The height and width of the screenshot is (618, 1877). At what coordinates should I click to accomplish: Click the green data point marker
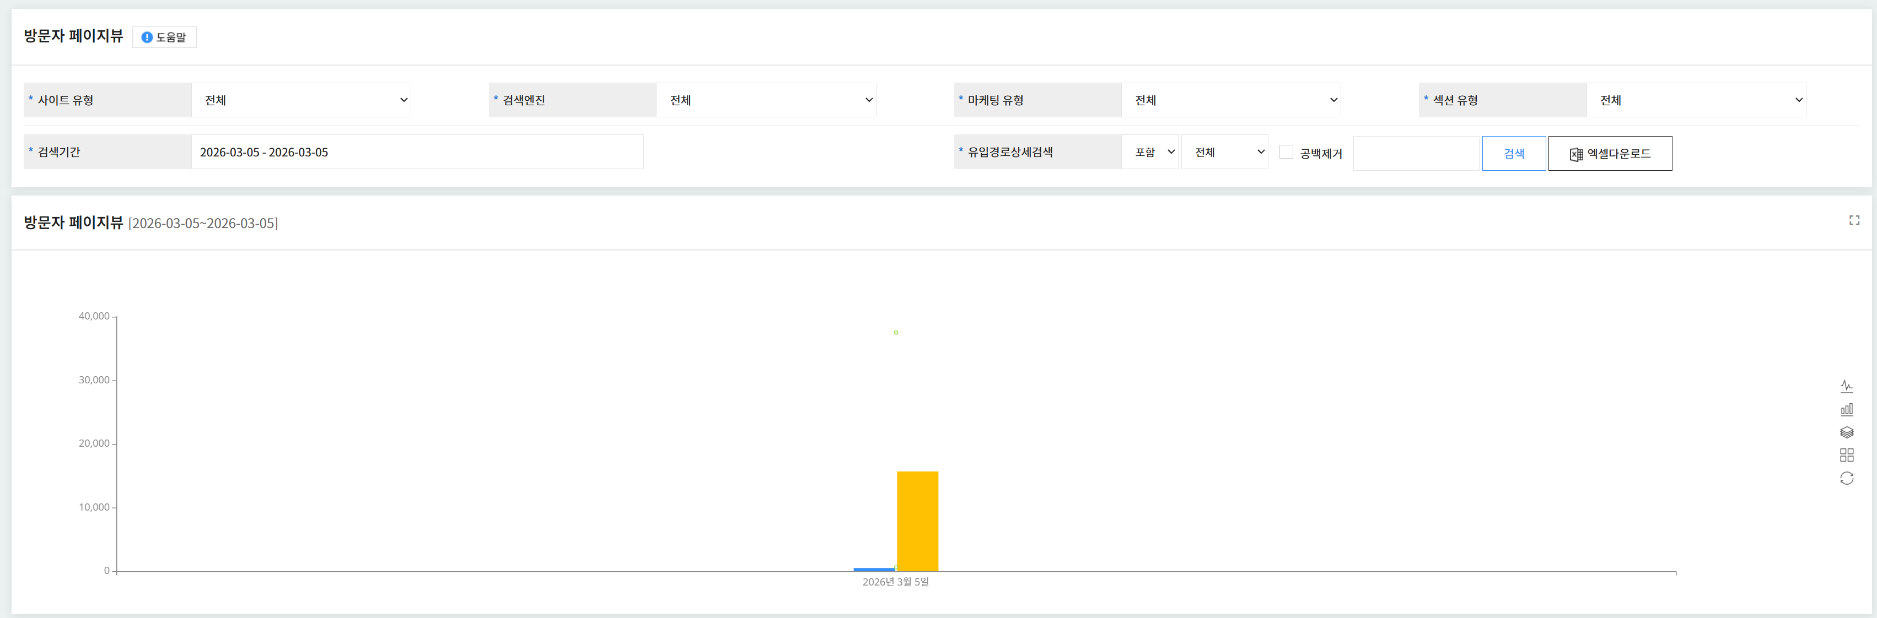coord(896,333)
